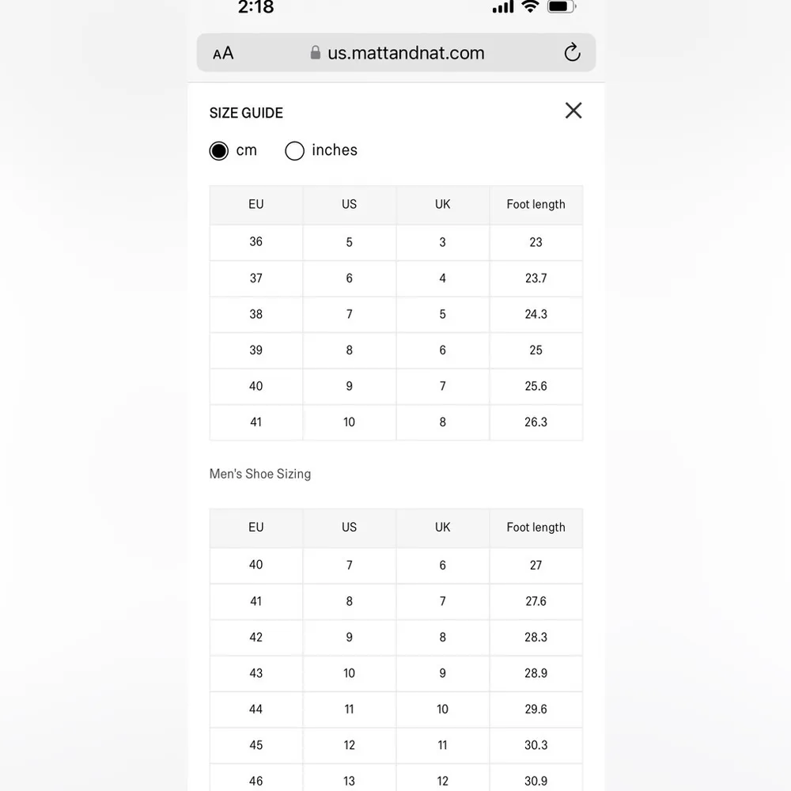Close the Size Guide panel

tap(573, 111)
